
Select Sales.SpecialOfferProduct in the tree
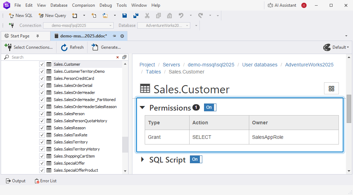click(76, 170)
